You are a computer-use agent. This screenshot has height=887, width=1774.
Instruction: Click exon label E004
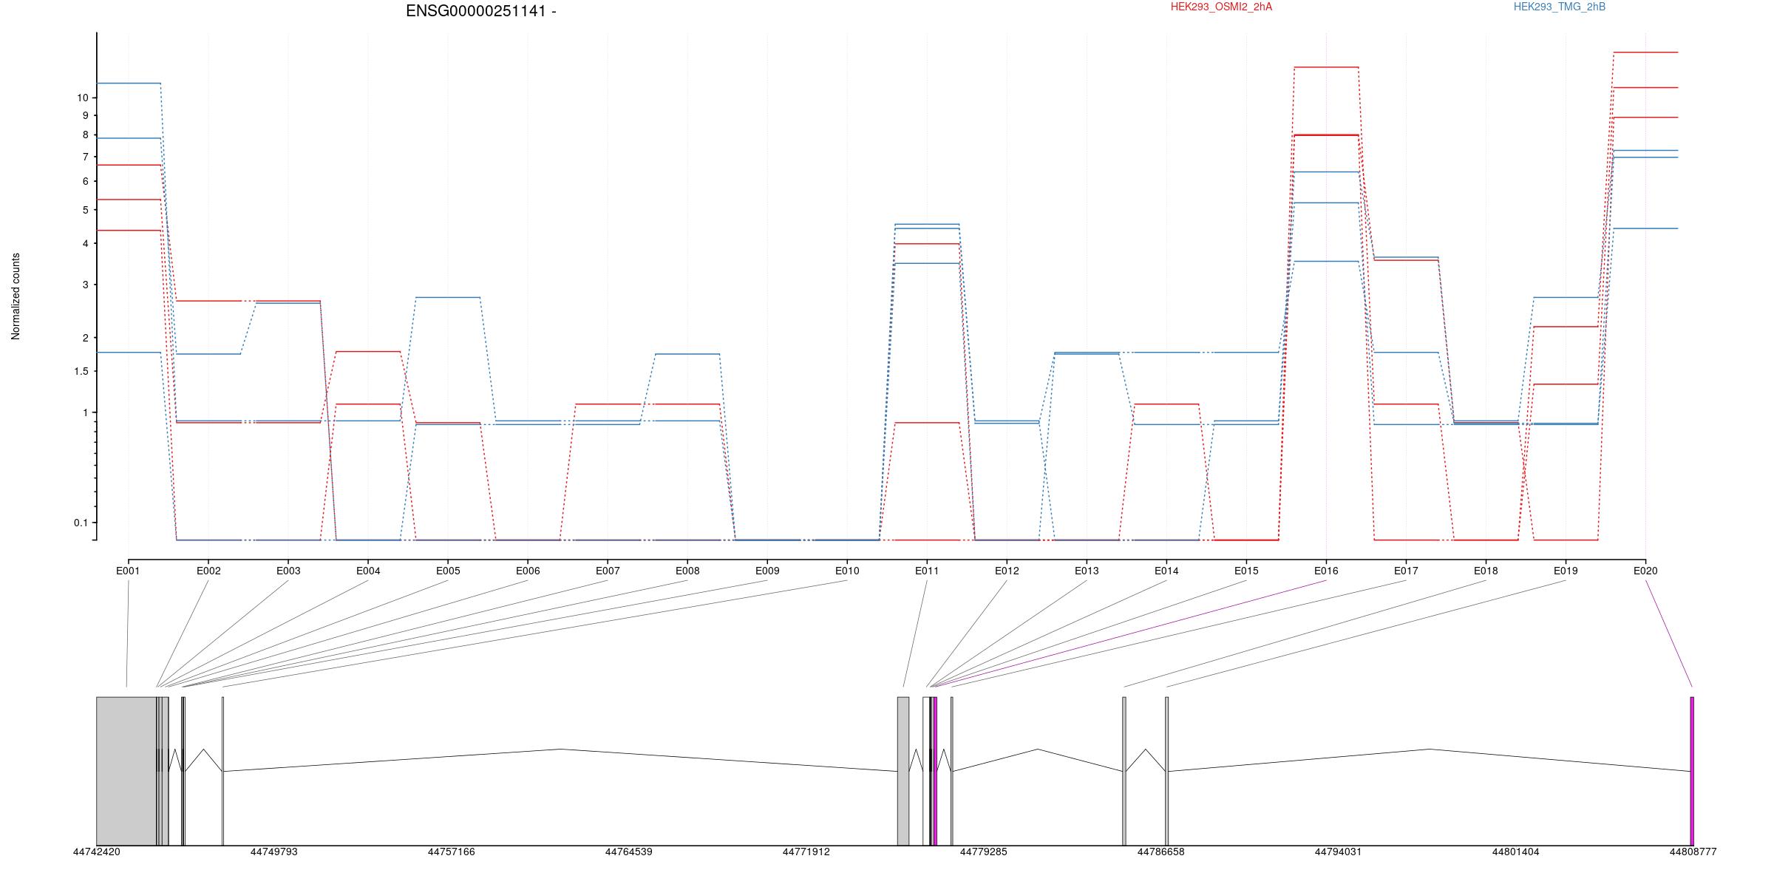click(x=368, y=571)
